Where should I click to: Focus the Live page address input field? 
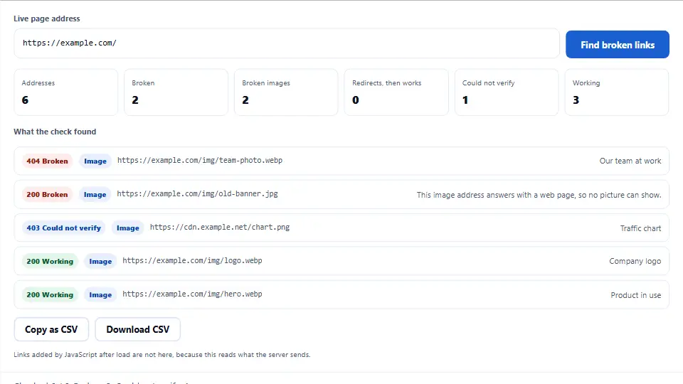[287, 43]
